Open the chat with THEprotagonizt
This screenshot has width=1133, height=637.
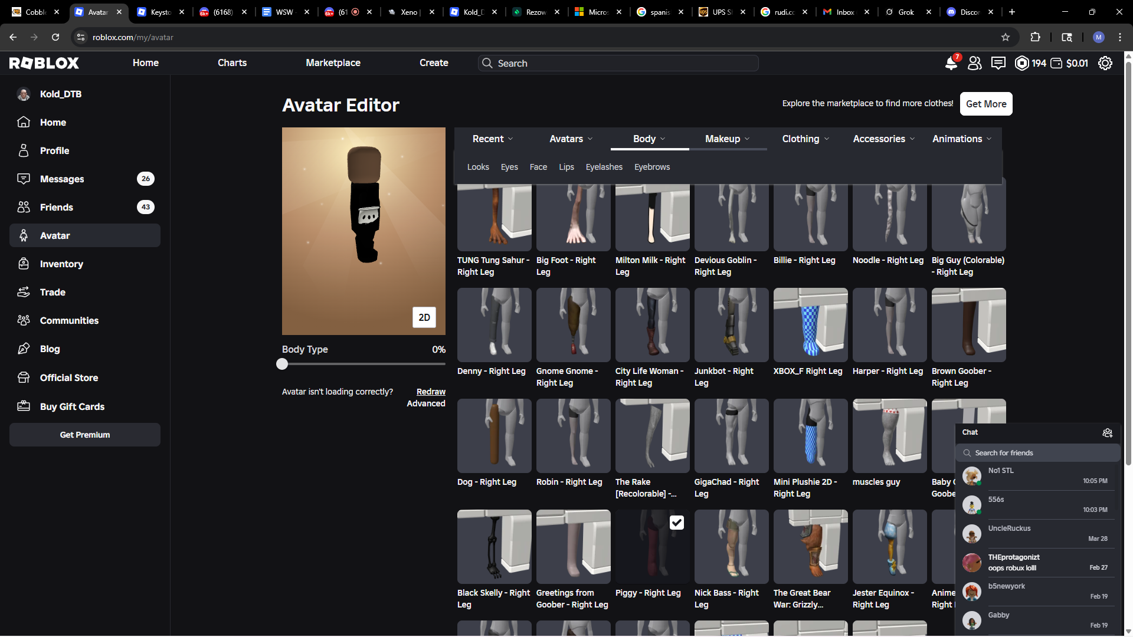click(1038, 563)
